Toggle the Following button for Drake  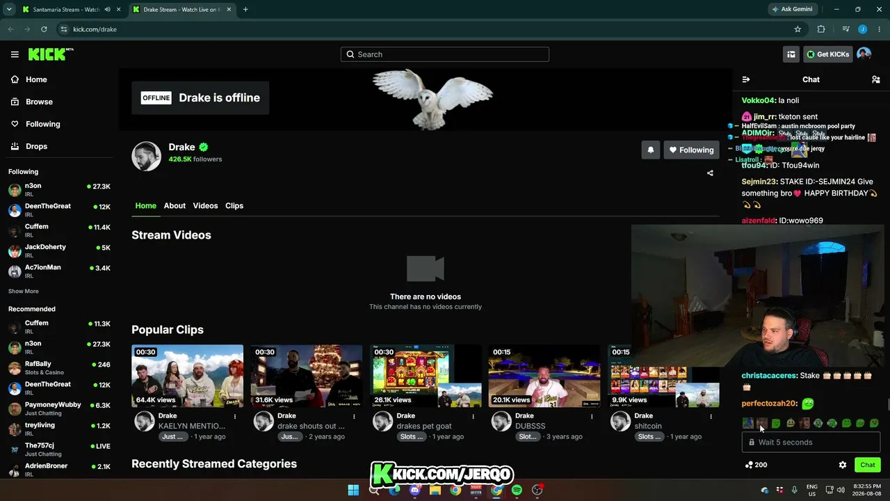tap(691, 150)
